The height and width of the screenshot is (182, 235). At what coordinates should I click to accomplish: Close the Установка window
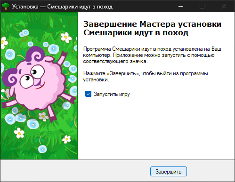tap(224, 7)
